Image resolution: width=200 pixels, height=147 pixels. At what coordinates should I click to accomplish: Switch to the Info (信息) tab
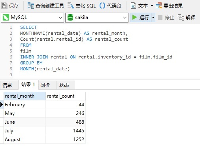pos(7,85)
